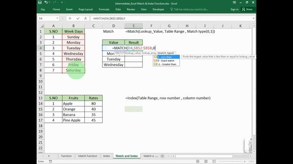
Task: Click vertical scrollbar up arrow
Action: tap(254, 26)
